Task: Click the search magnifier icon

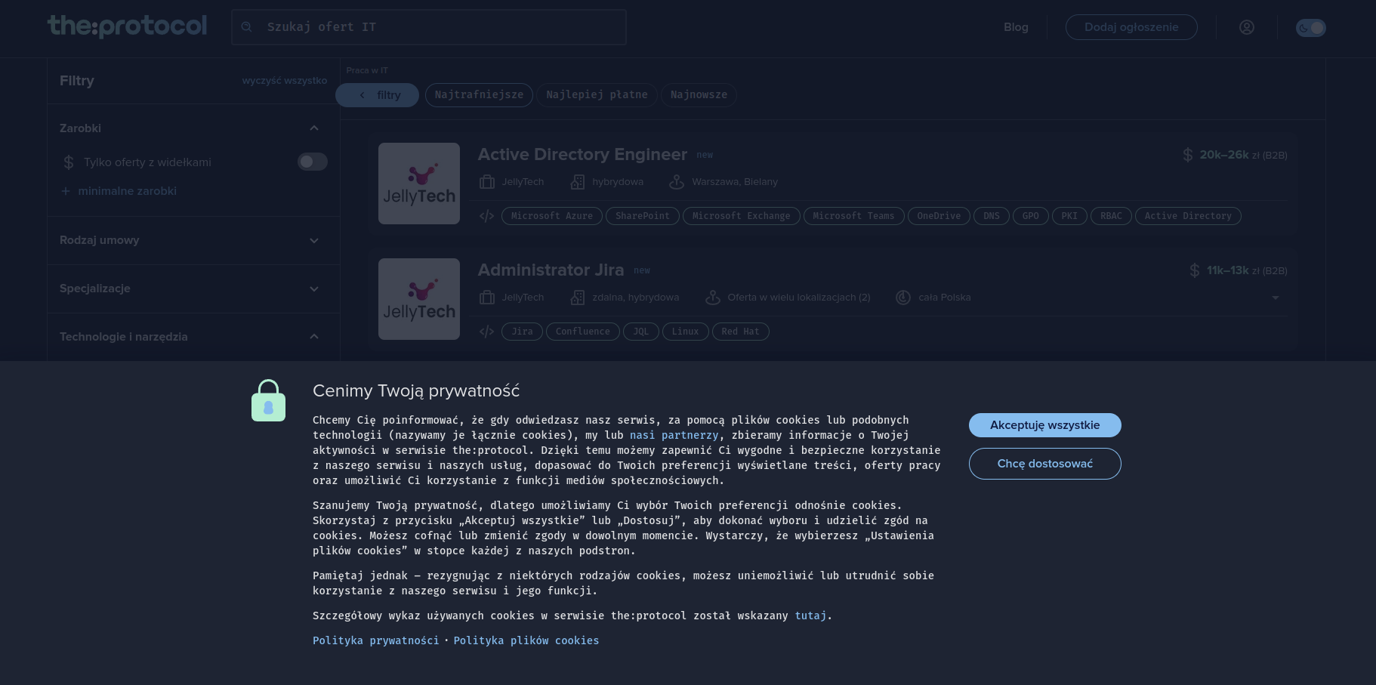Action: [247, 26]
